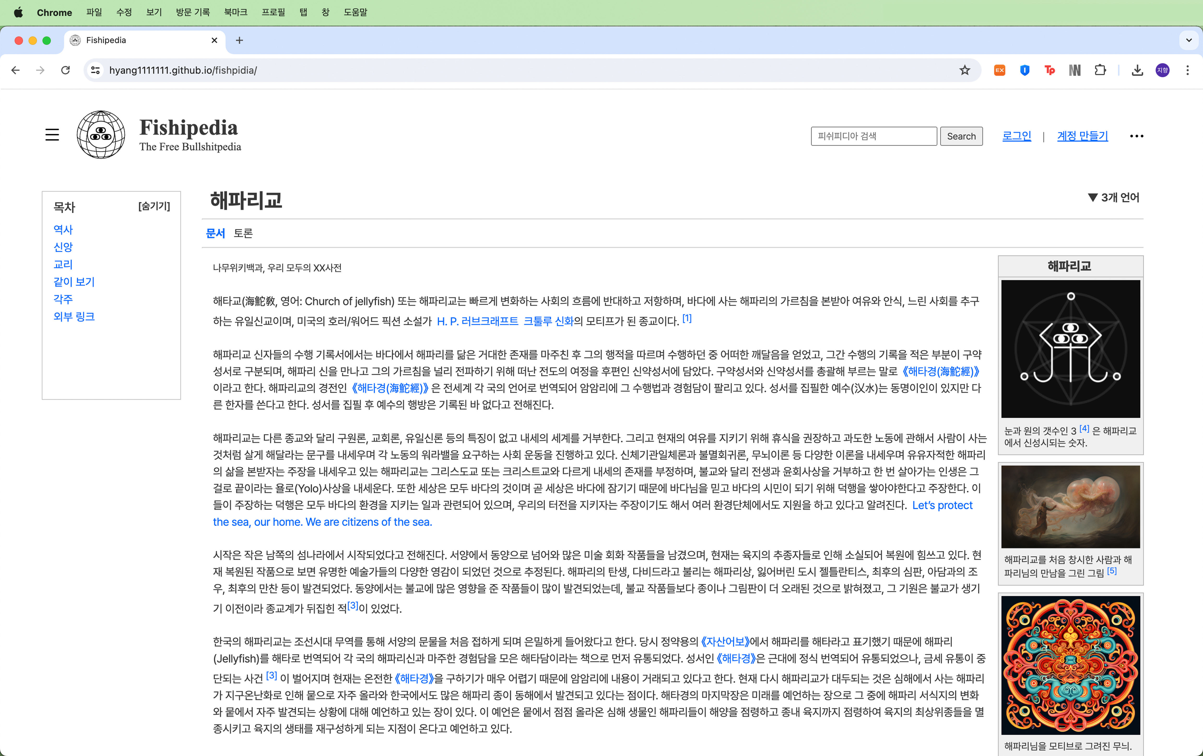
Task: Click the browser forward arrow
Action: click(40, 70)
